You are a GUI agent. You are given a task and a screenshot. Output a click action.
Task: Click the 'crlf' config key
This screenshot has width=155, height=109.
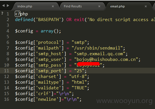pos(43,94)
